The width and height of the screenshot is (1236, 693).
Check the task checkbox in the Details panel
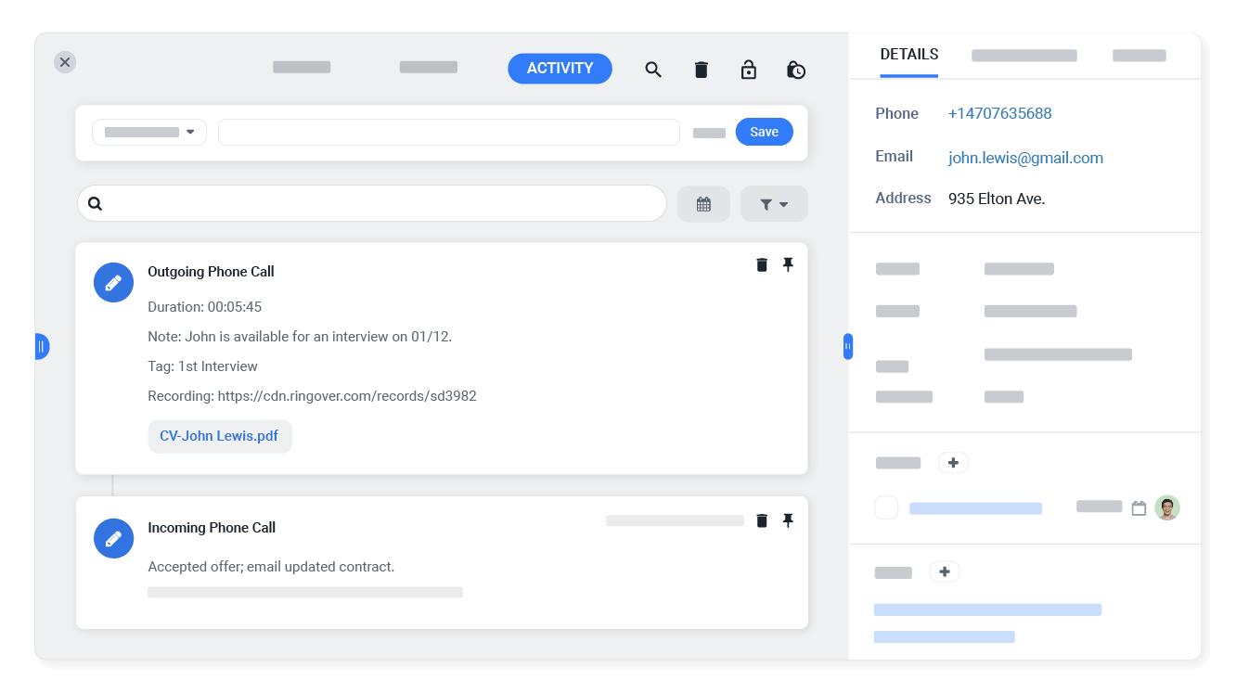tap(886, 507)
